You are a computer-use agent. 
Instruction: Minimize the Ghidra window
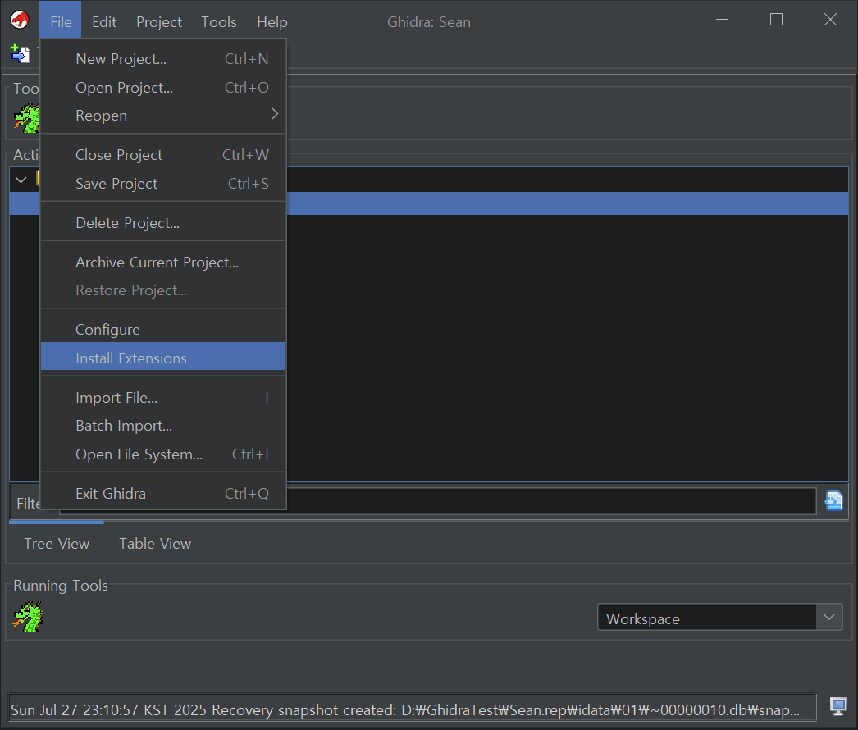coord(723,20)
